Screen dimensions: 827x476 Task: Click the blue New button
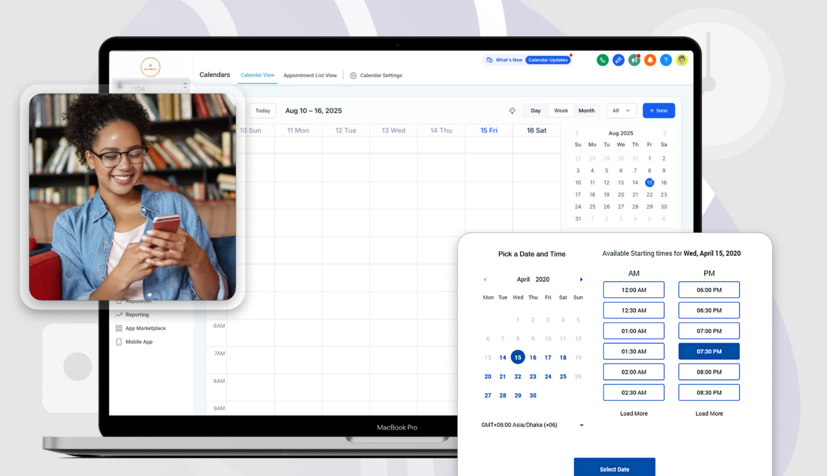coord(658,111)
